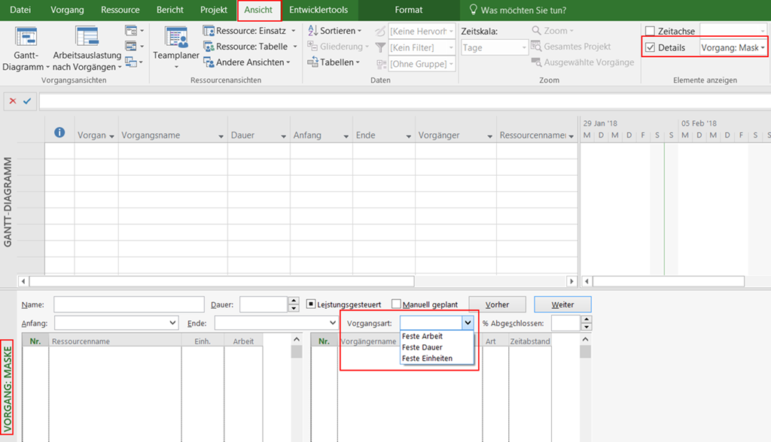Screen dimensions: 771x442
Task: Click the red cancel X in entry bar
Action: 14,101
